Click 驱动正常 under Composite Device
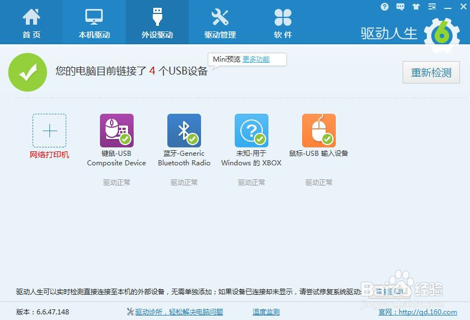The height and width of the screenshot is (320, 470). coord(117,183)
